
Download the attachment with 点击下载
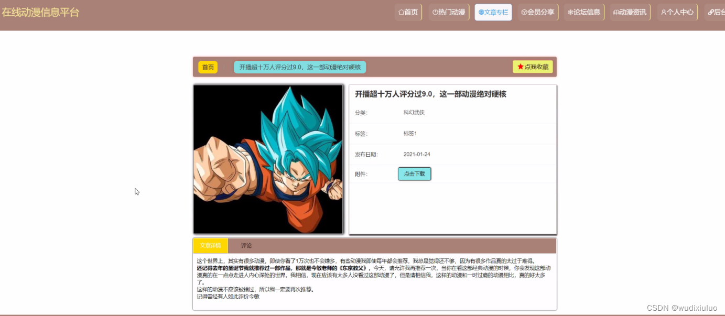pyautogui.click(x=415, y=174)
